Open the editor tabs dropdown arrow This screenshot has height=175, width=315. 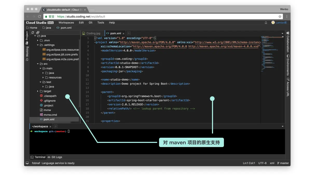[x=282, y=33]
